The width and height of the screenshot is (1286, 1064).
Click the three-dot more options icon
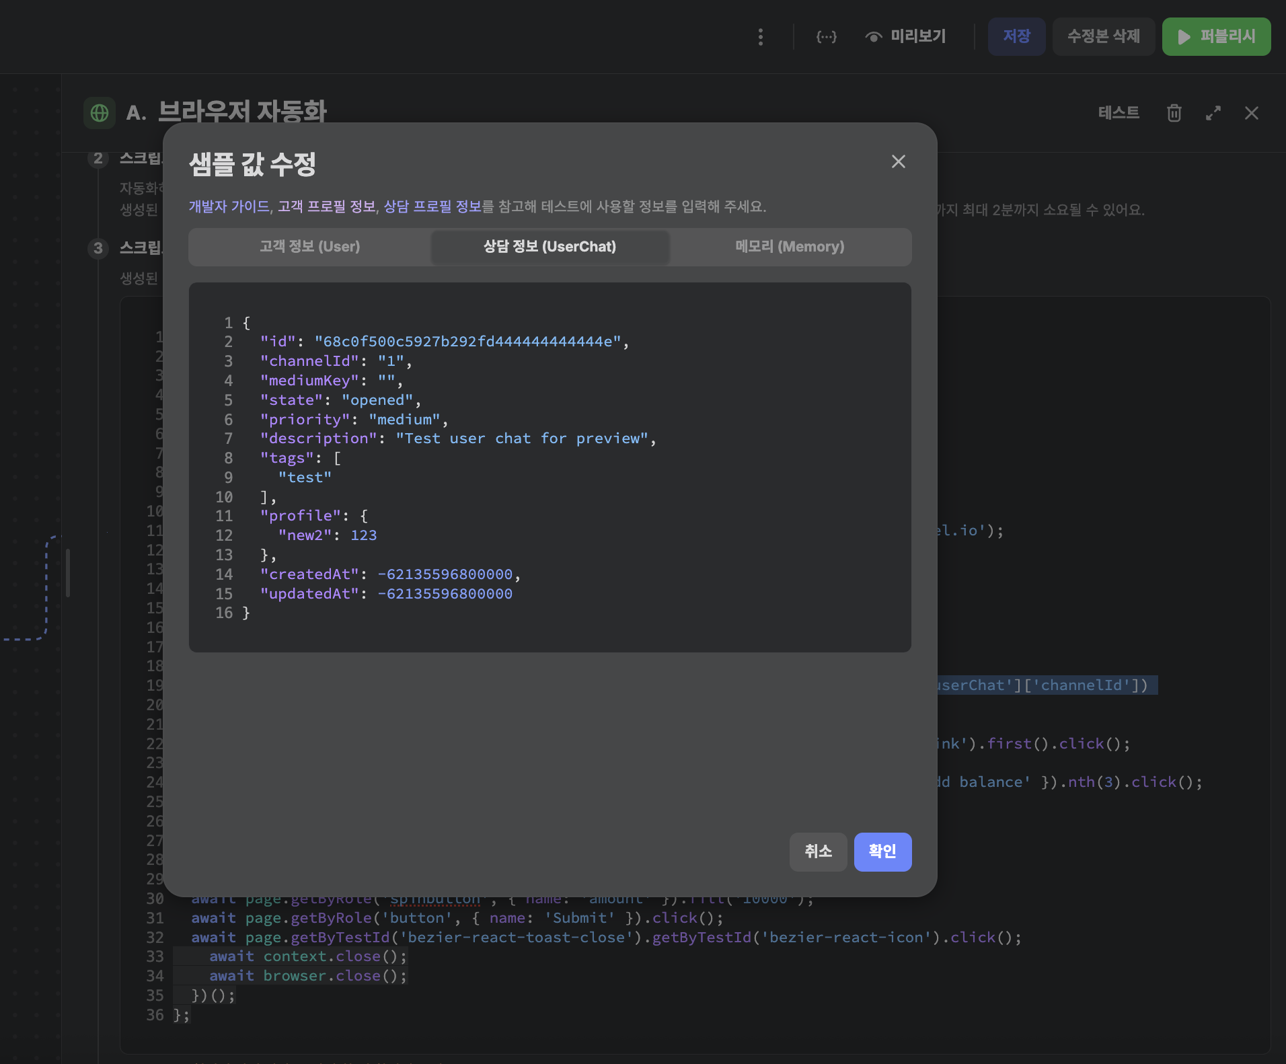click(761, 37)
